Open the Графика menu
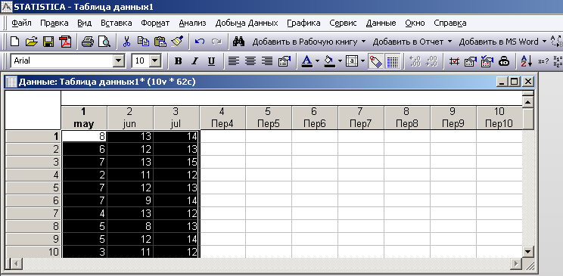The height and width of the screenshot is (276, 563). click(x=303, y=23)
